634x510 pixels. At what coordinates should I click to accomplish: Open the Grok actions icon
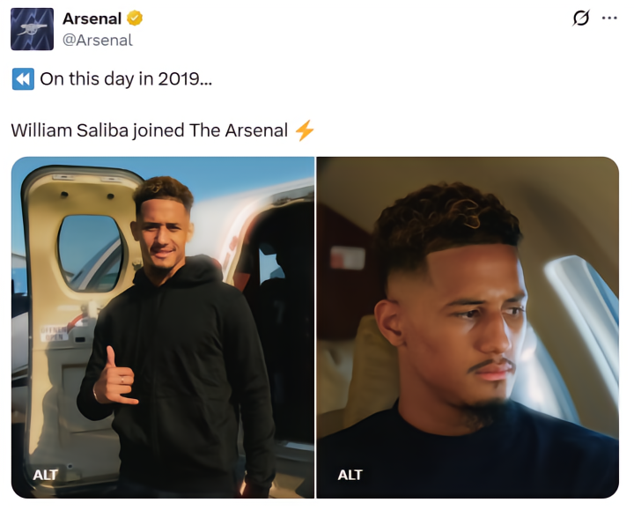click(580, 18)
